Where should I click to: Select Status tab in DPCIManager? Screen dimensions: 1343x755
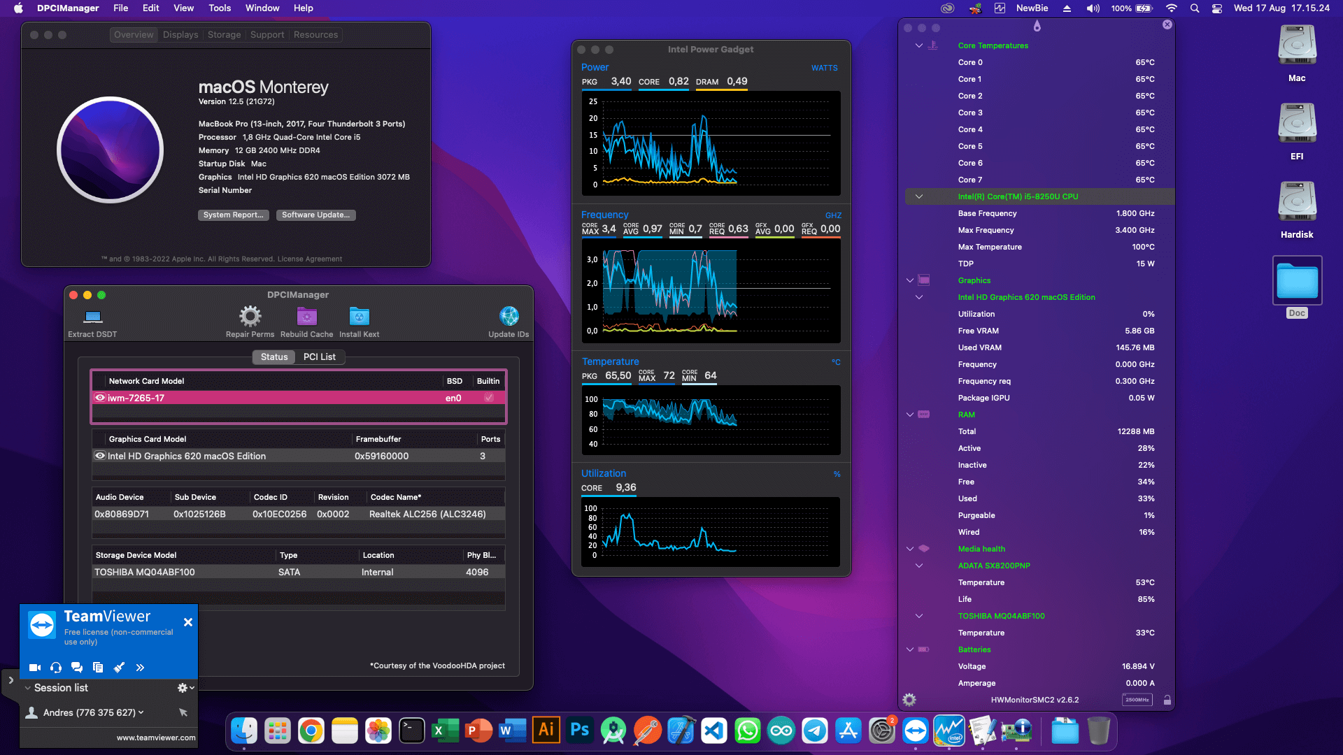(274, 357)
